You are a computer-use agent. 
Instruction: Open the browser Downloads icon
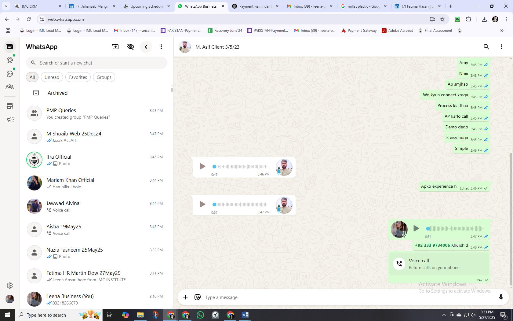484,19
